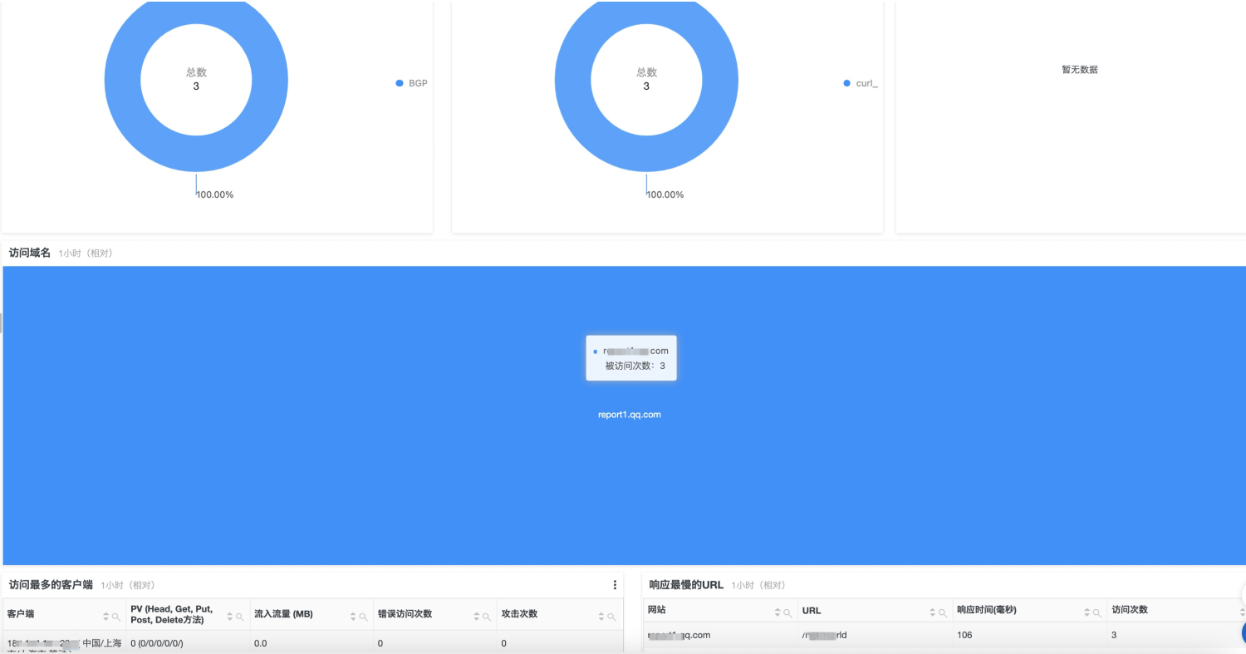
Task: Click the search icon in the 客户端 column header
Action: (115, 616)
